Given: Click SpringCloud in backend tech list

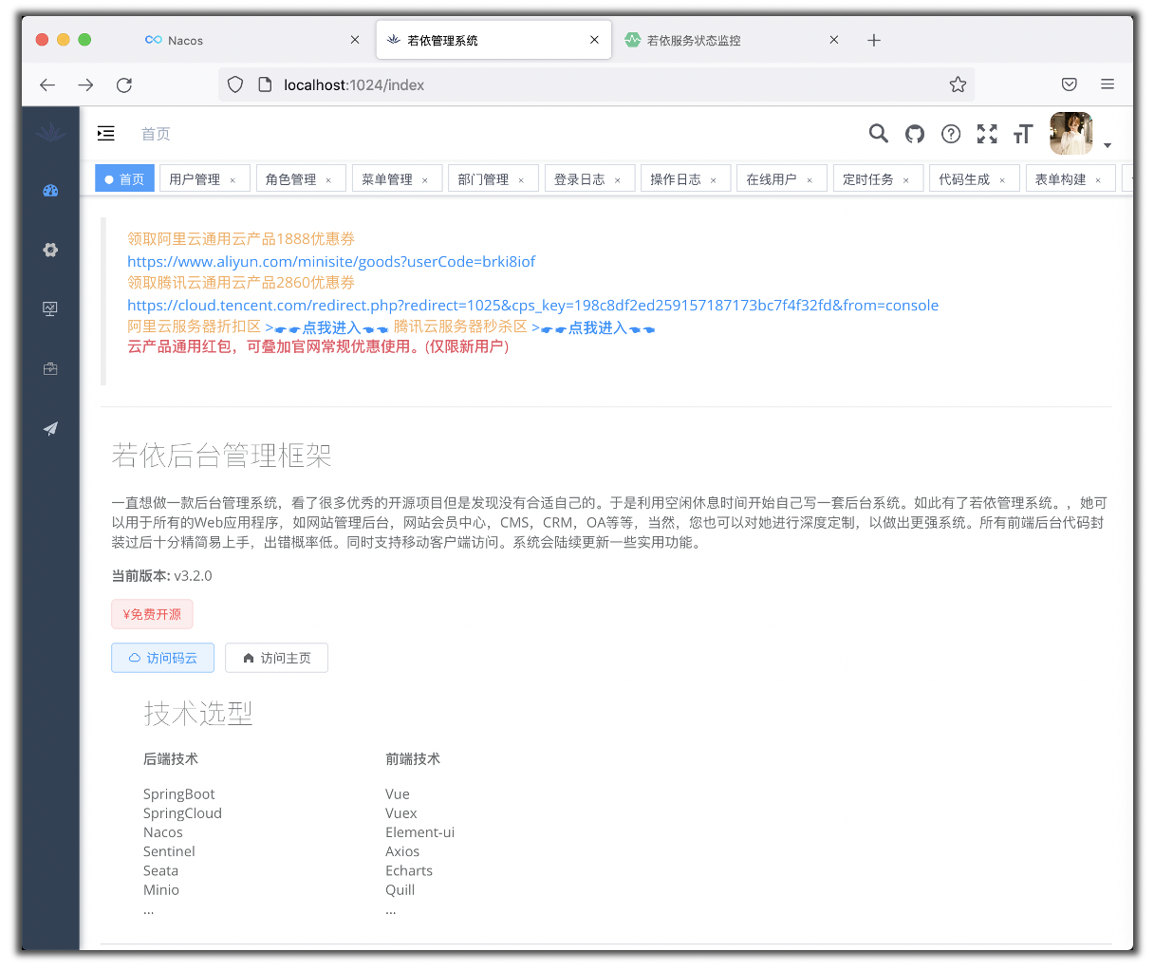Looking at the screenshot, I should click(182, 813).
